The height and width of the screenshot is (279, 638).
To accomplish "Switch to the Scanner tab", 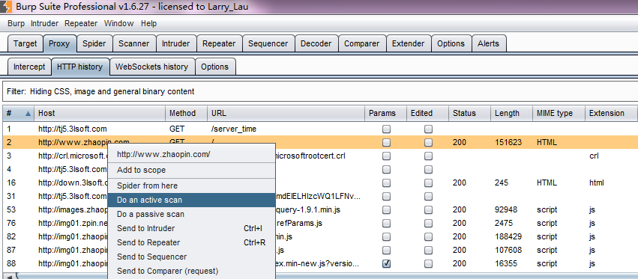I will (134, 43).
